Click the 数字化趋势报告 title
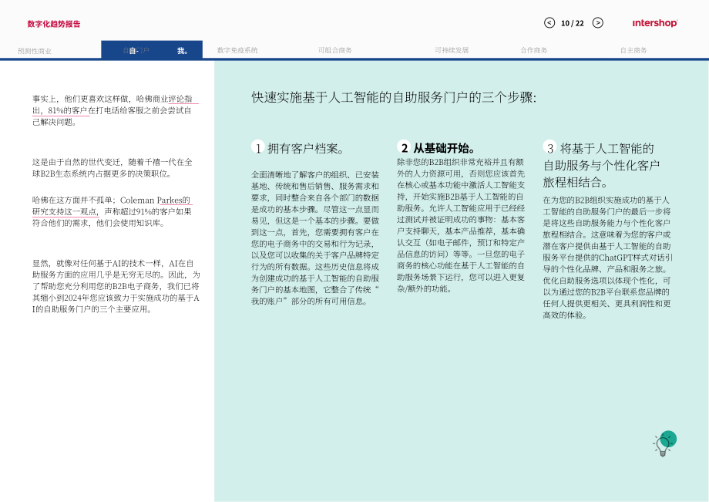The width and height of the screenshot is (709, 502). (54, 24)
